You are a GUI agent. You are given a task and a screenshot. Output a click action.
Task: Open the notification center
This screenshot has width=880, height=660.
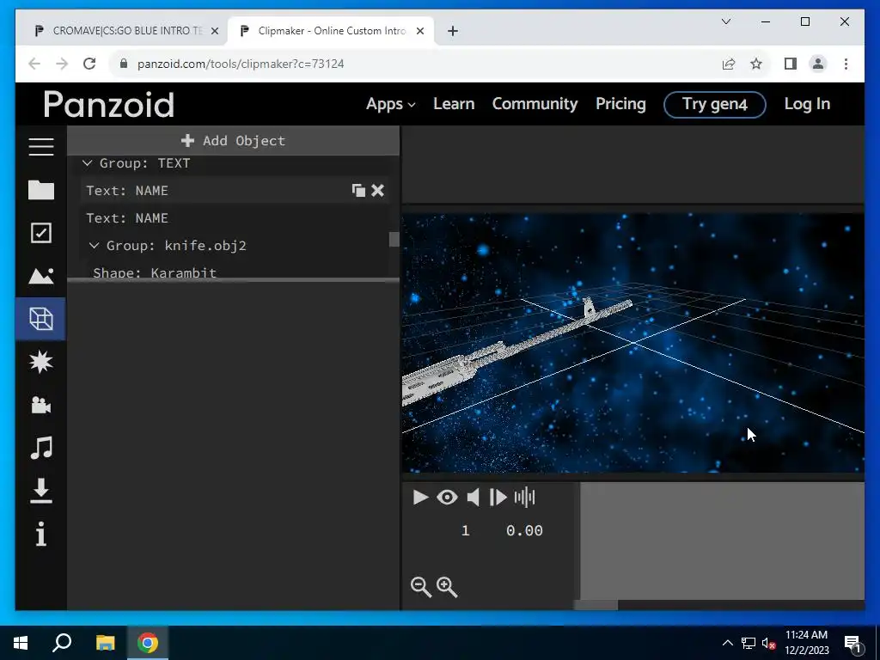853,643
